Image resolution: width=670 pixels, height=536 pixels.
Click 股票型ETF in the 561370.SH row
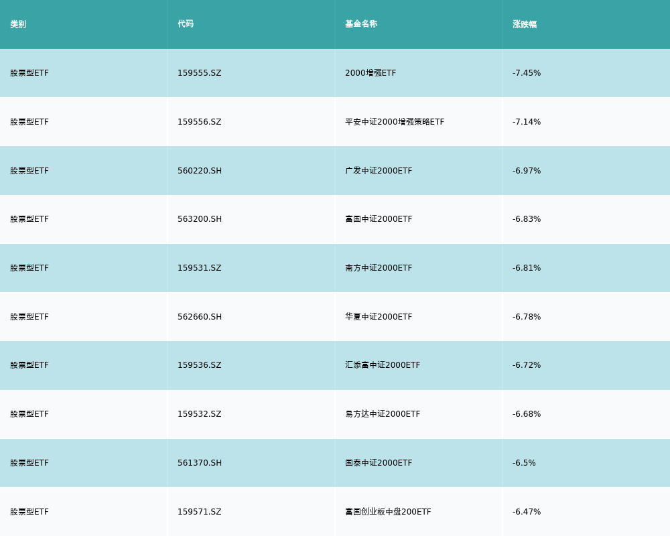click(29, 463)
